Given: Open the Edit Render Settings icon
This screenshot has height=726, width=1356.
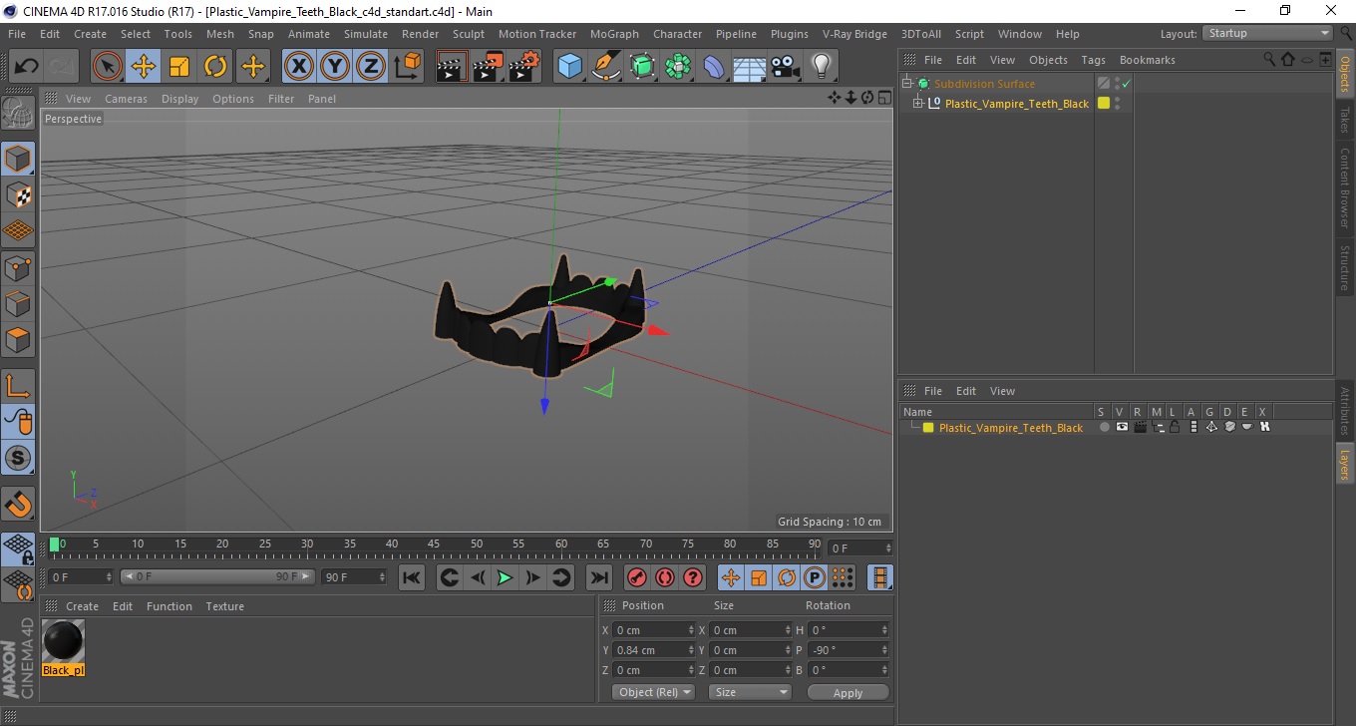Looking at the screenshot, I should [x=524, y=67].
